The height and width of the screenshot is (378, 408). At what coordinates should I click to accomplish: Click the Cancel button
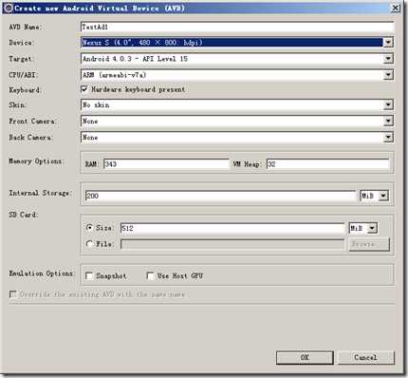tap(366, 357)
